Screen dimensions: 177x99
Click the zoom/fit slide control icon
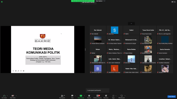pos(21,71)
